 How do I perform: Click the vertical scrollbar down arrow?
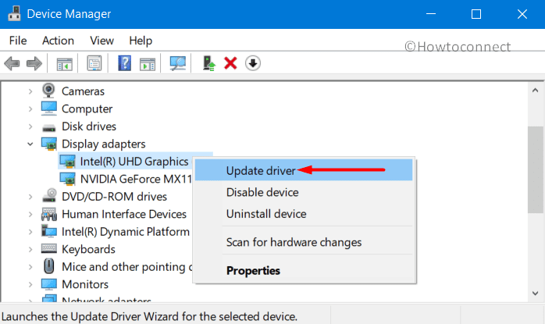coord(536,294)
